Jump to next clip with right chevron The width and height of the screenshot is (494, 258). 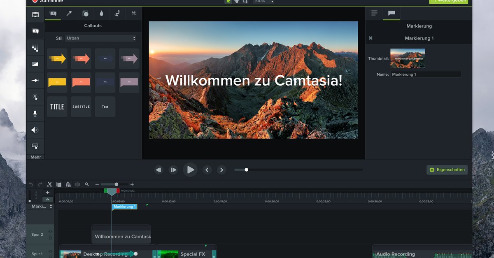click(x=221, y=170)
